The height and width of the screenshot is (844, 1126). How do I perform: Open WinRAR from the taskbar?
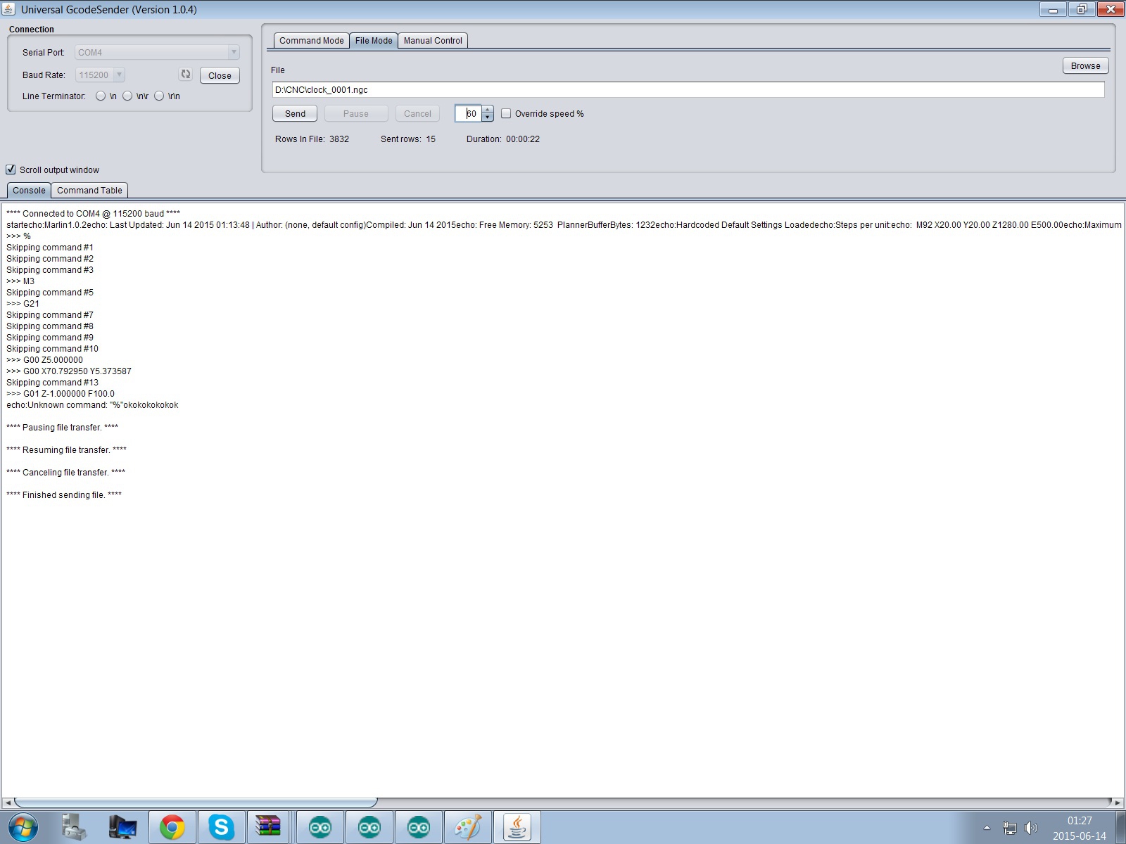[x=267, y=827]
